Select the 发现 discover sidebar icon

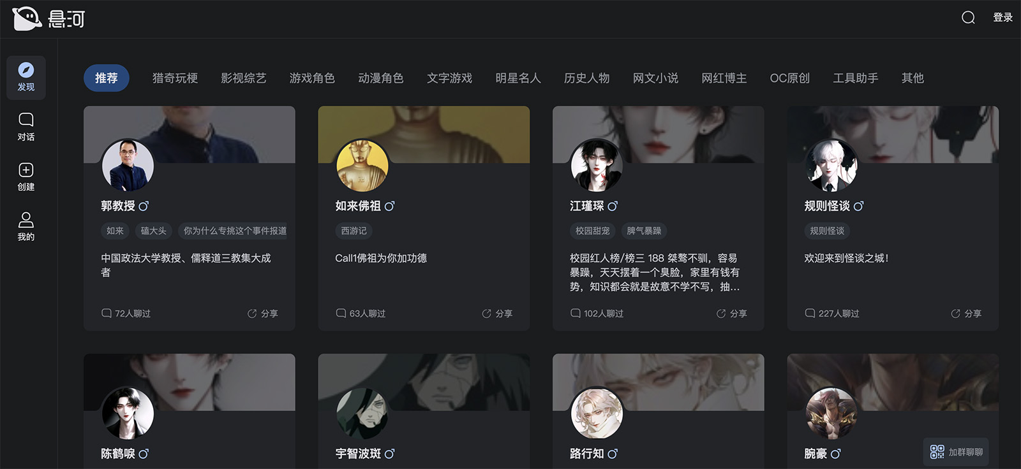tap(26, 78)
